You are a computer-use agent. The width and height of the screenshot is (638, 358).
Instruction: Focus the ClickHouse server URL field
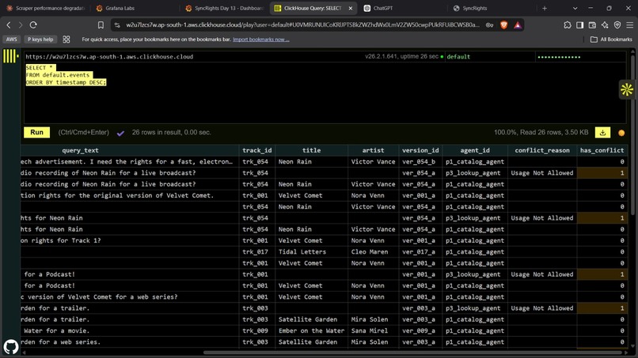tap(193, 56)
